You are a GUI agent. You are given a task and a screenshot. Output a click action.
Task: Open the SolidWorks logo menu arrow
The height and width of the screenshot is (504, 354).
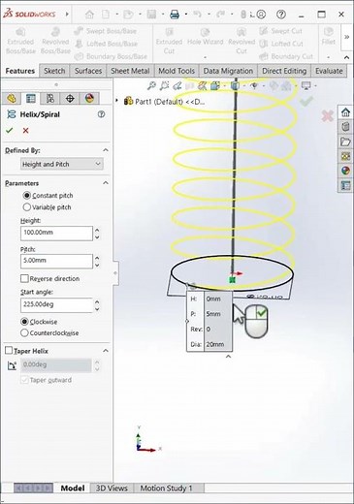point(67,15)
